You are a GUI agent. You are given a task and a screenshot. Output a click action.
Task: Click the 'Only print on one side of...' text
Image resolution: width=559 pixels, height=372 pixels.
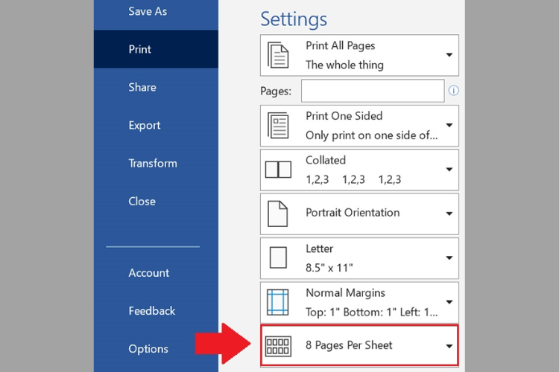pos(371,135)
